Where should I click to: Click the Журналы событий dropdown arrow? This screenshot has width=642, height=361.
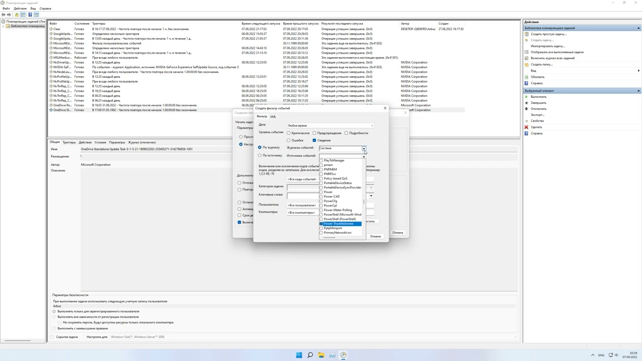(364, 148)
